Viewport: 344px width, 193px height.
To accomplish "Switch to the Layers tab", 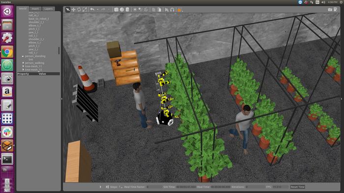I will pos(48,9).
